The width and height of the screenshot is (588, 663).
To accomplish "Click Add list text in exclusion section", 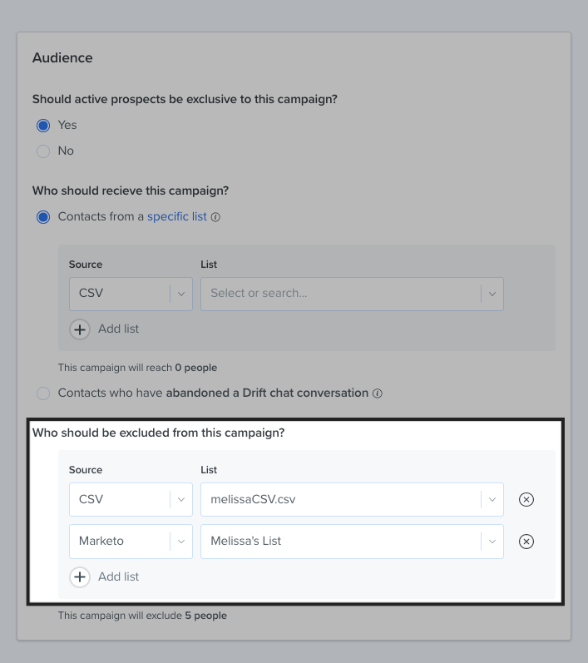I will click(x=118, y=576).
